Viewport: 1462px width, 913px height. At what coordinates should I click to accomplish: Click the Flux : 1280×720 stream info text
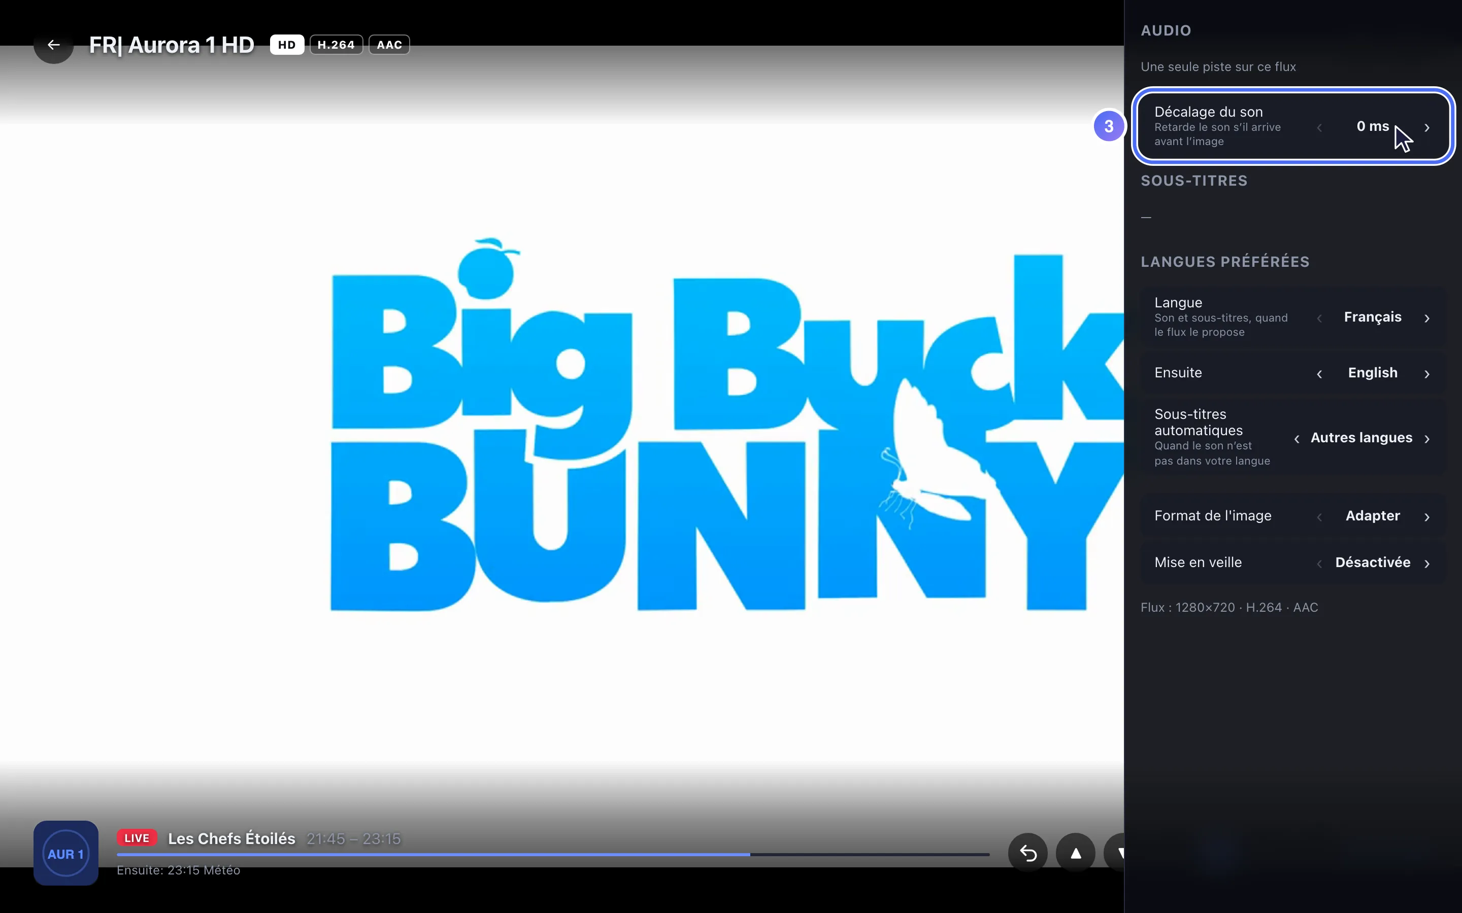point(1229,608)
